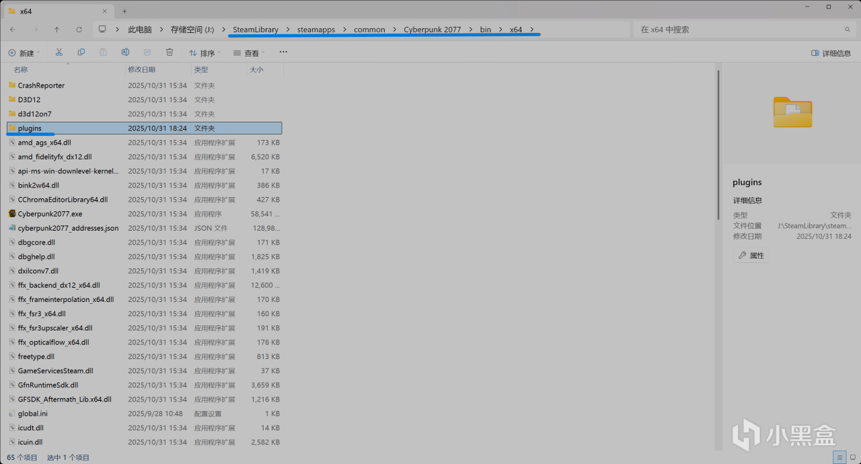Select the D3D12 folder icon
Screen dimensions: 861x464
pyautogui.click(x=12, y=100)
